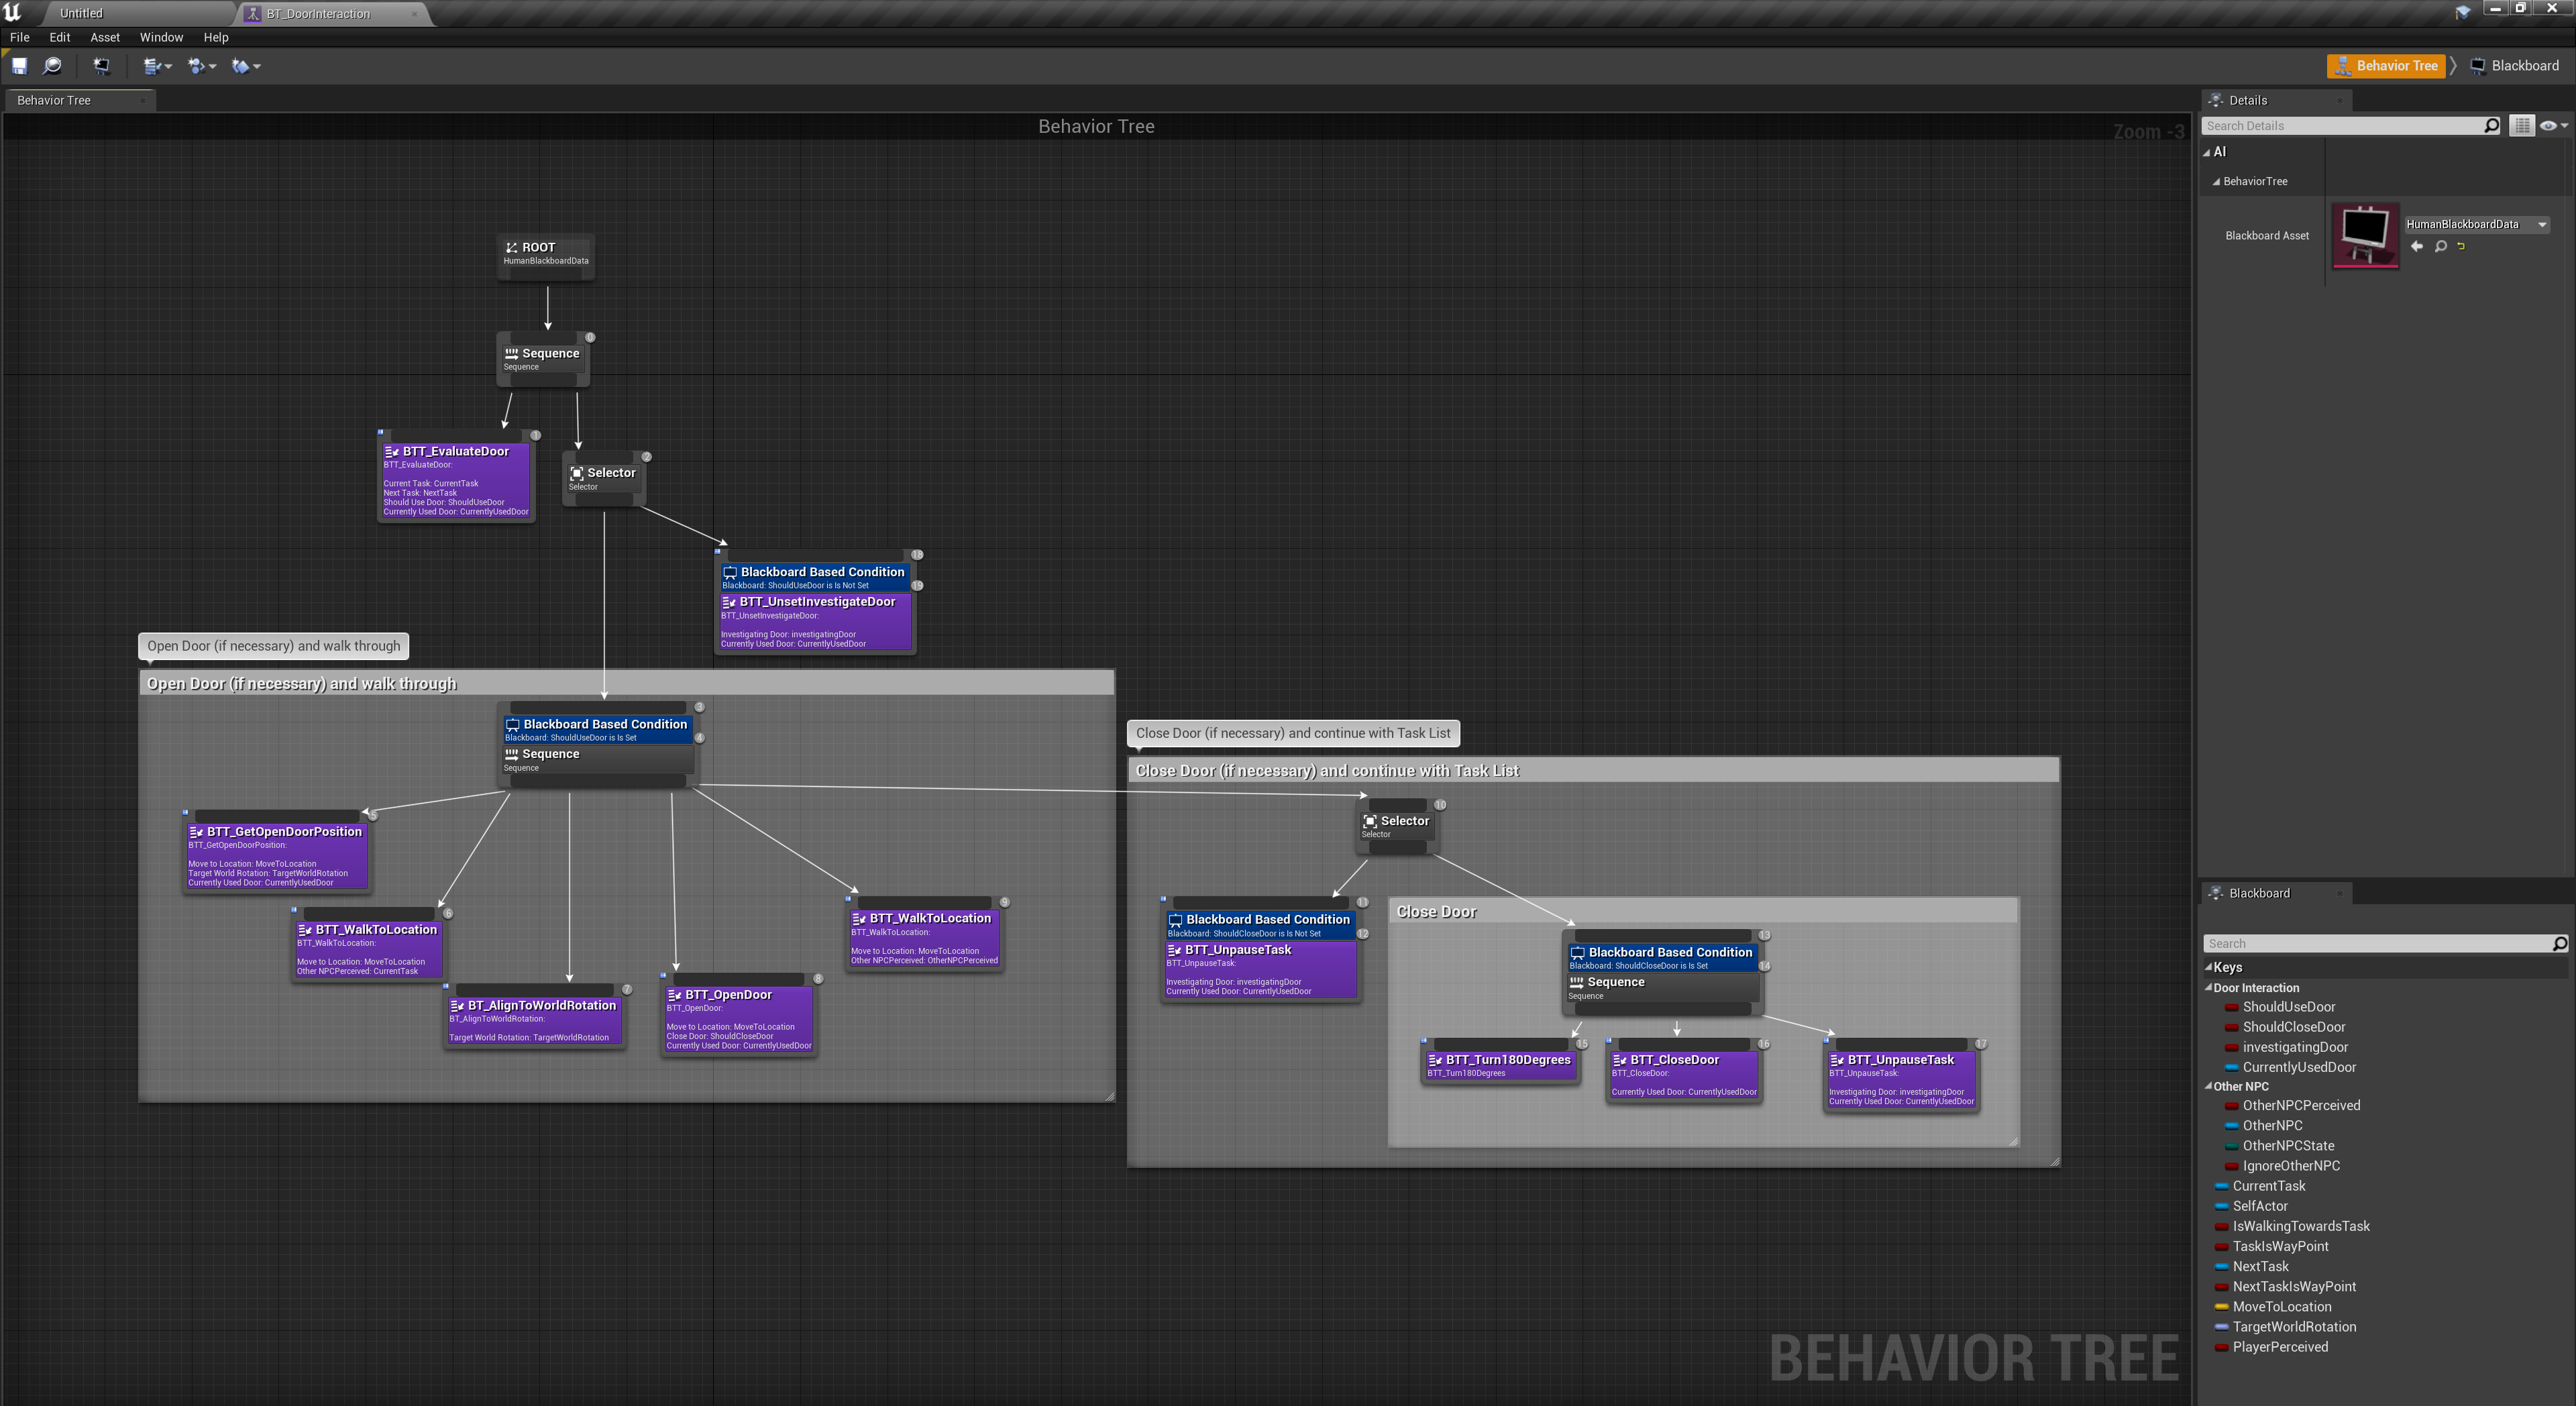Click the New Blackboard toolbar icon
The image size is (2576, 1406).
pyautogui.click(x=101, y=66)
